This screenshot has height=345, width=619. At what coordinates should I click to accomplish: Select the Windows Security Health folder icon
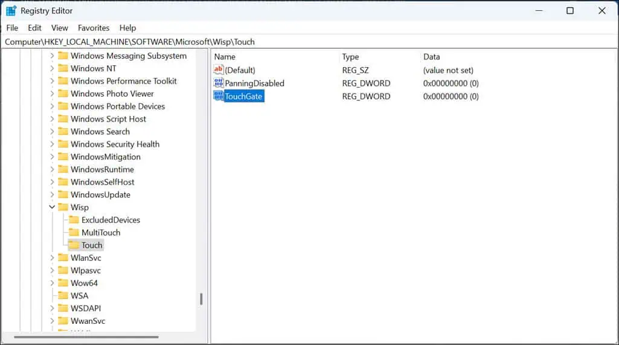(x=63, y=144)
